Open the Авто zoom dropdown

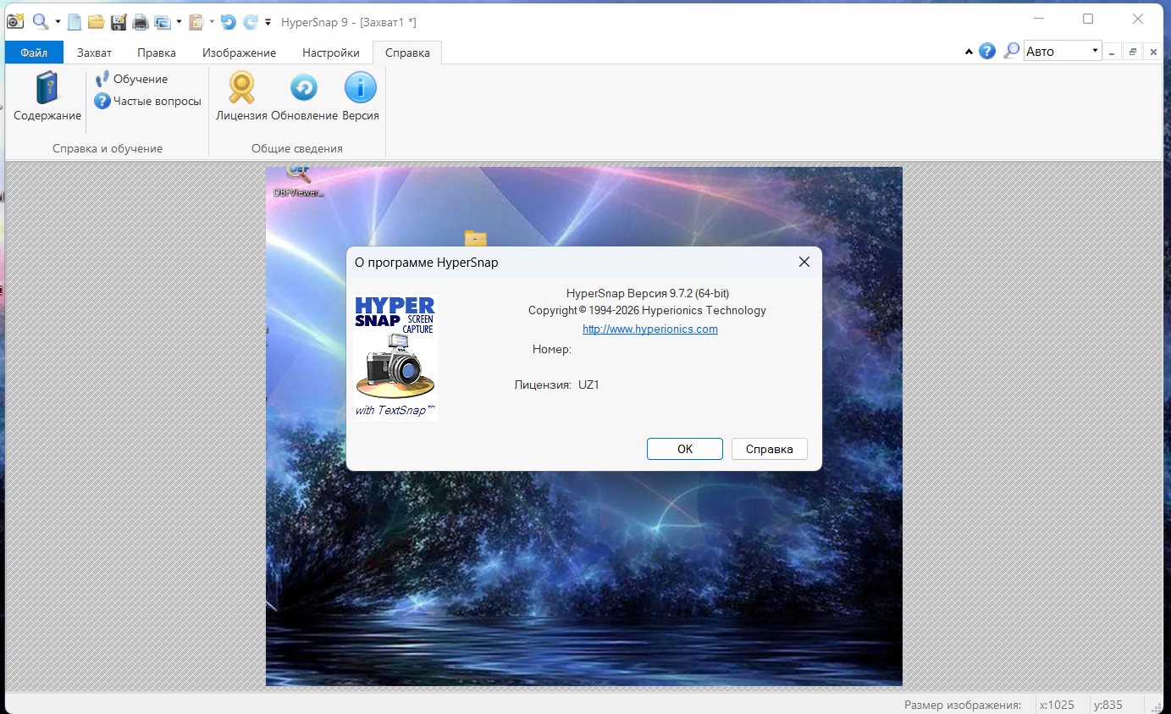pos(1095,51)
